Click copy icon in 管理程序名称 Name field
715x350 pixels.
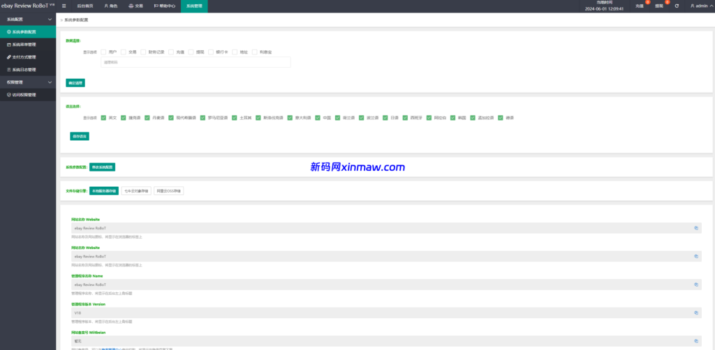(x=696, y=284)
